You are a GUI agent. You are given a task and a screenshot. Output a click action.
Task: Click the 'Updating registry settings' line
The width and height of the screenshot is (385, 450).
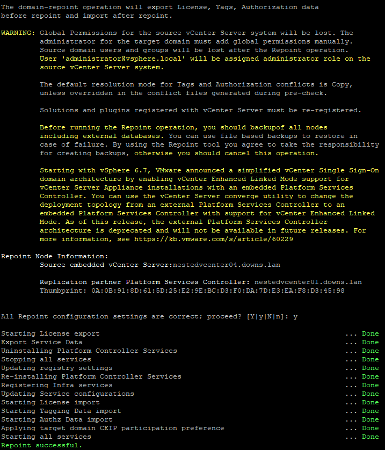(56, 368)
